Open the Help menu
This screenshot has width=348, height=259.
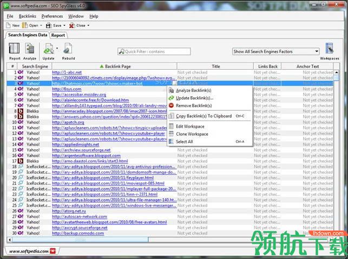[x=94, y=16]
